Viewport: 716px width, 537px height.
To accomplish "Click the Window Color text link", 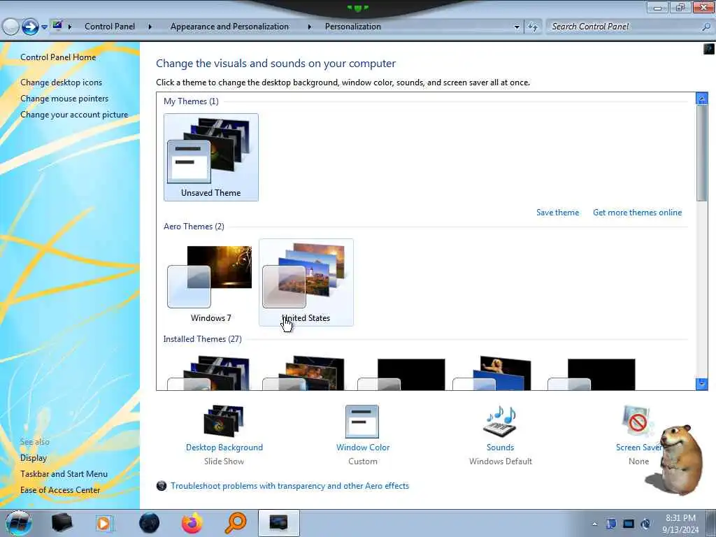I will pyautogui.click(x=363, y=447).
